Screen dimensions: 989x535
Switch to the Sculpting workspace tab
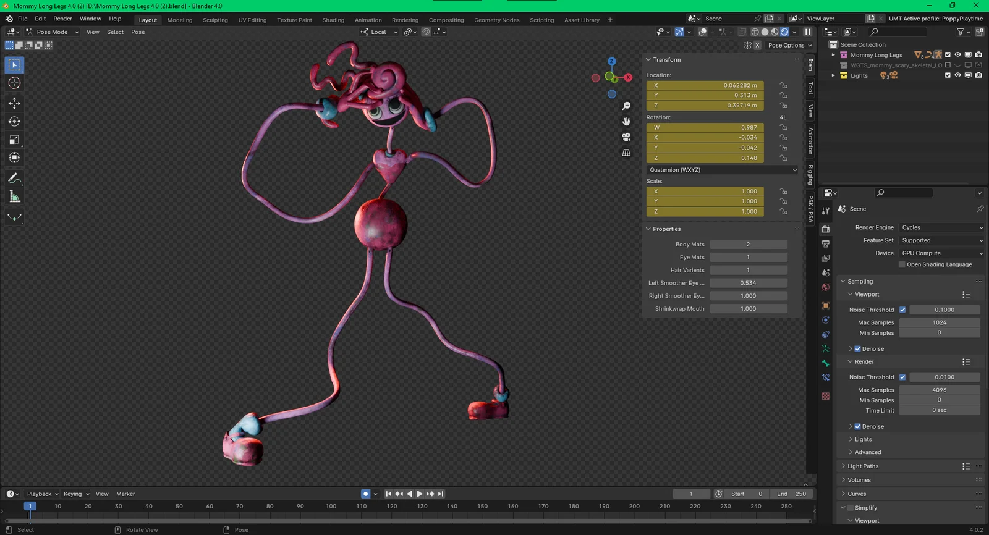point(215,20)
